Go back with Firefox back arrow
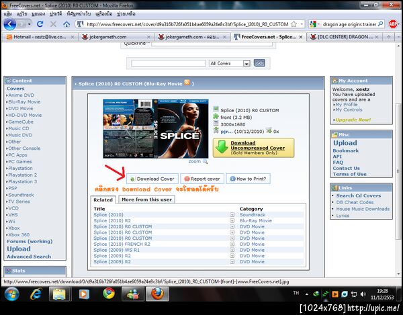 point(10,24)
